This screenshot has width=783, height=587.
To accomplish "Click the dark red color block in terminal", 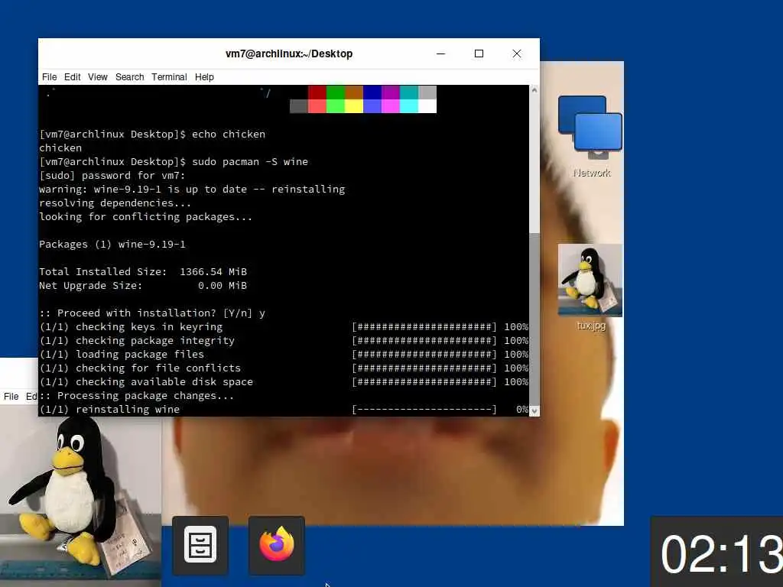I will 317,92.
